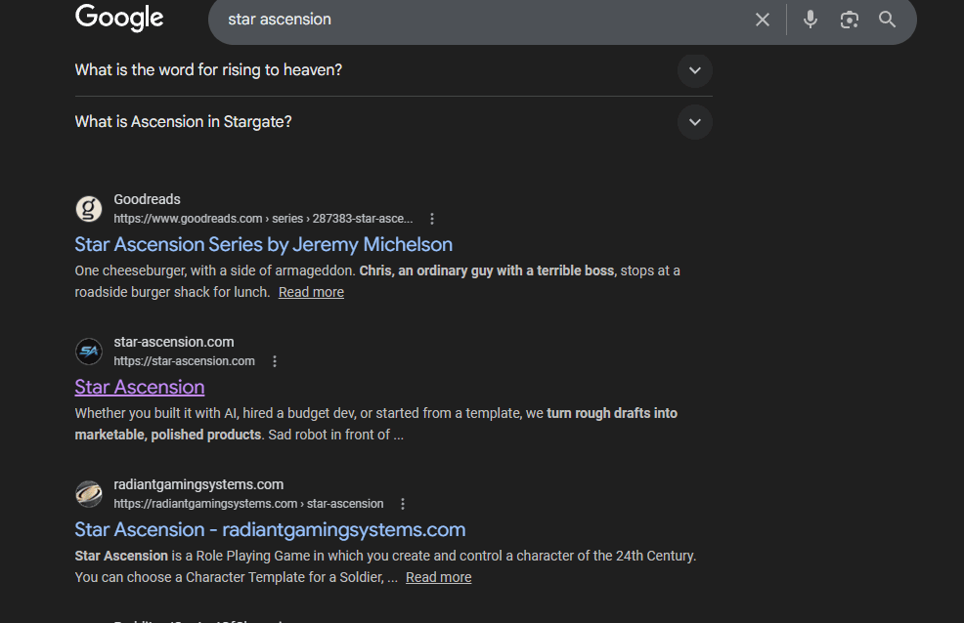Screen dimensions: 964x623
Task: Open more options for radiantgamingsystems.com result
Action: coord(403,504)
